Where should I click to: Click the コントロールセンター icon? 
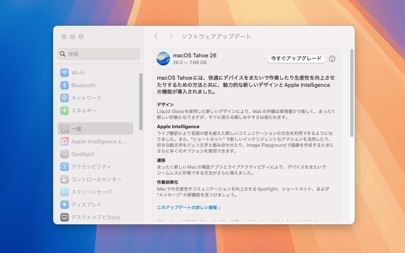tap(64, 179)
